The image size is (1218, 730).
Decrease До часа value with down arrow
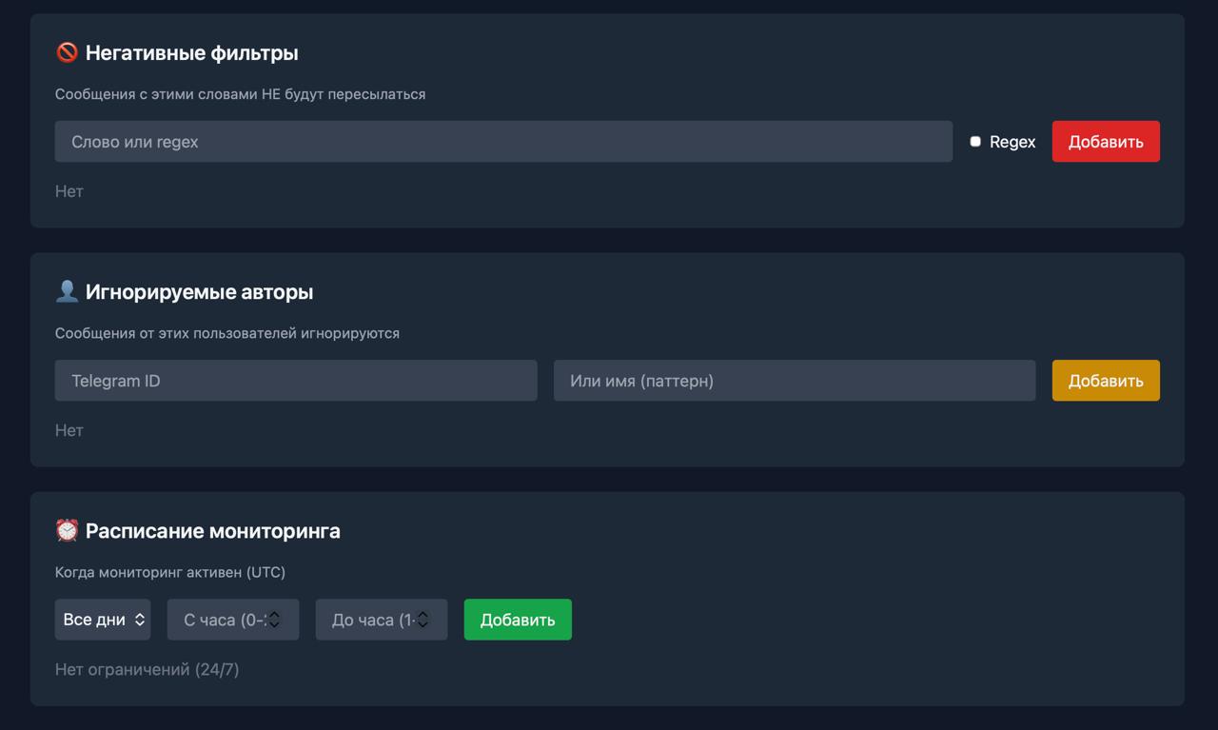tap(422, 624)
